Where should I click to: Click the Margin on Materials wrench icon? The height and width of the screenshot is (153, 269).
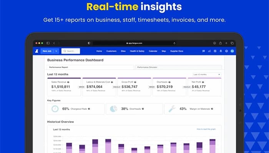(x=172, y=109)
